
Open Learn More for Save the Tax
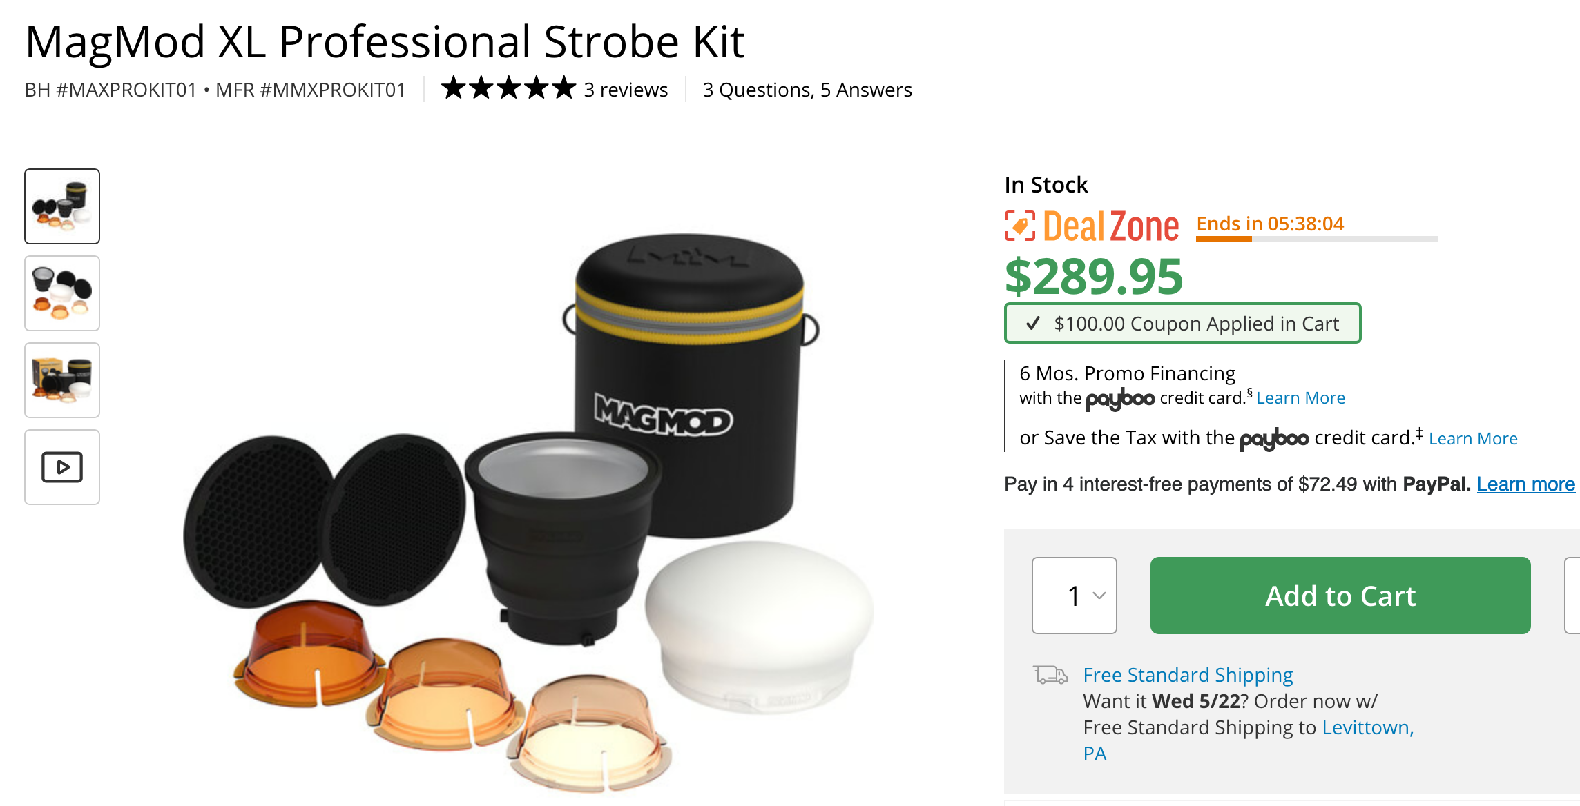pos(1473,439)
